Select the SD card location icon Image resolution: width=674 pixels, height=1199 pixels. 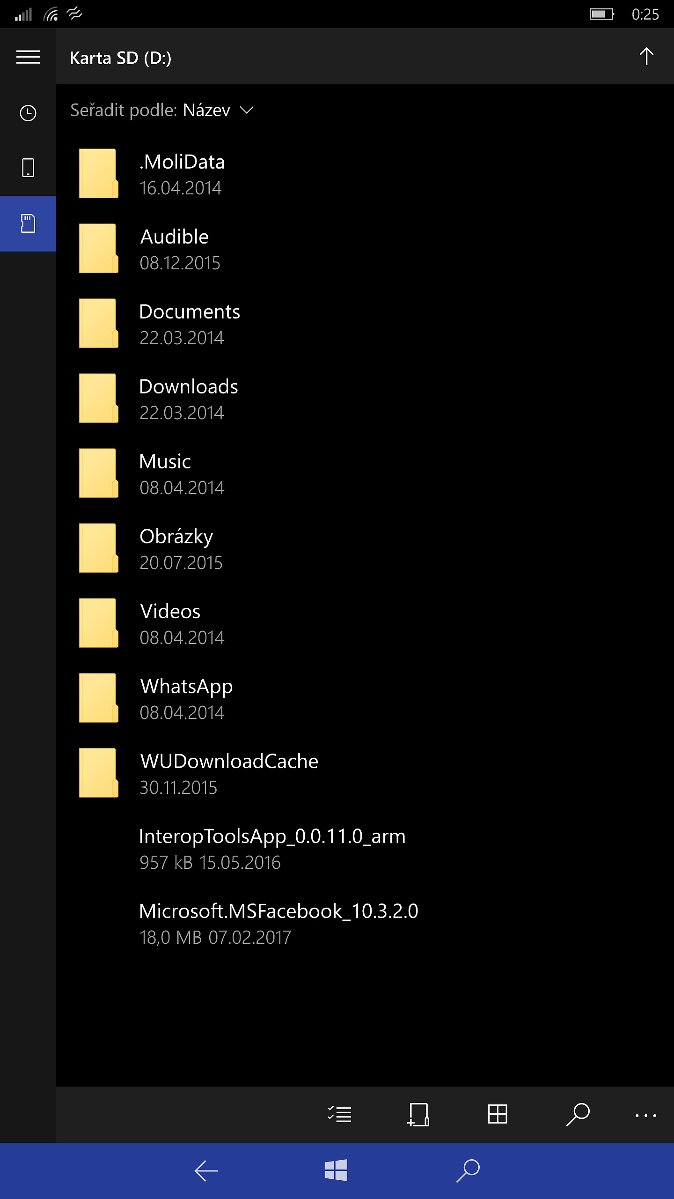(28, 223)
